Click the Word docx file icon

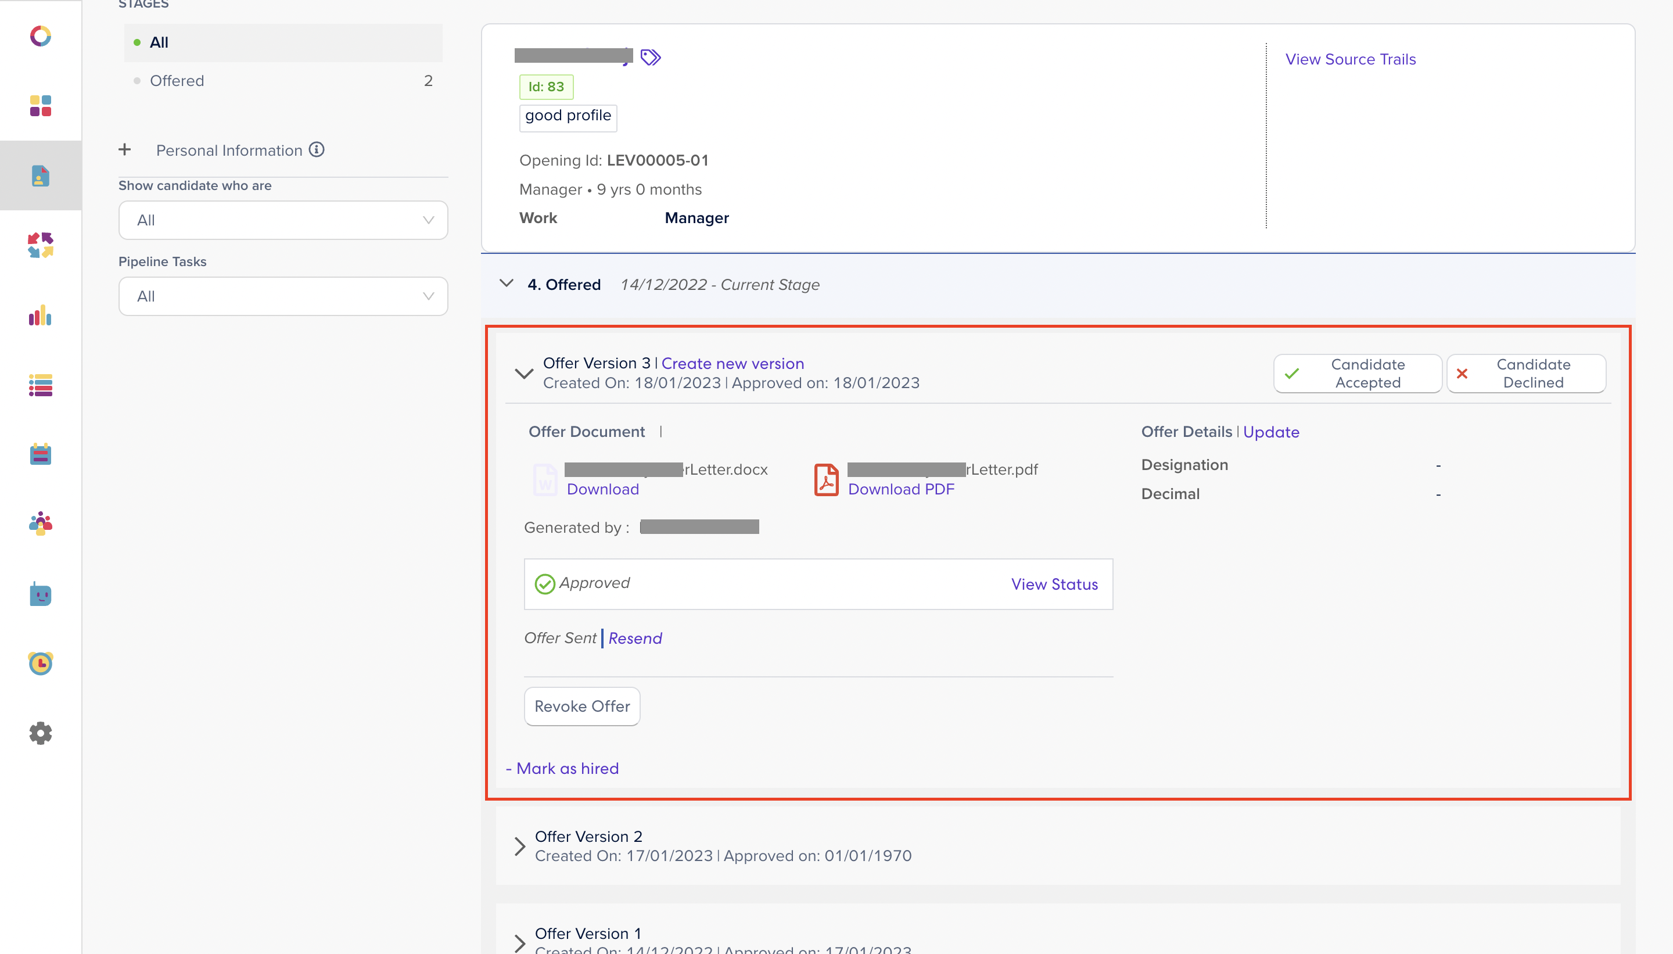coord(545,479)
